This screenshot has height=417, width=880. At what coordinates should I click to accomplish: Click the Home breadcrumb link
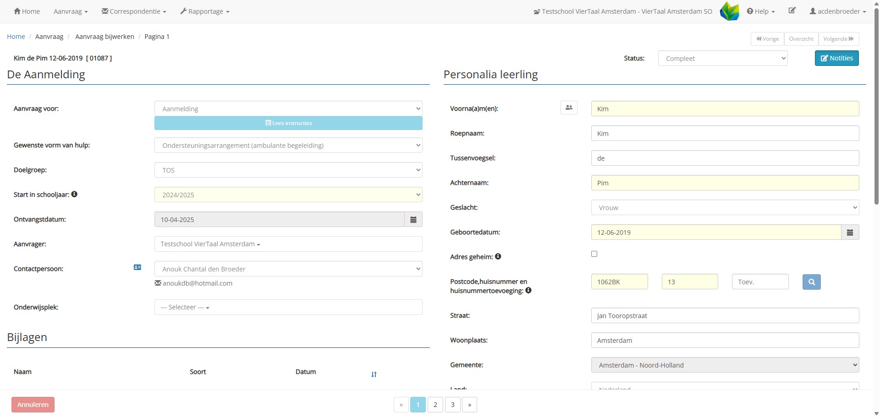(16, 37)
